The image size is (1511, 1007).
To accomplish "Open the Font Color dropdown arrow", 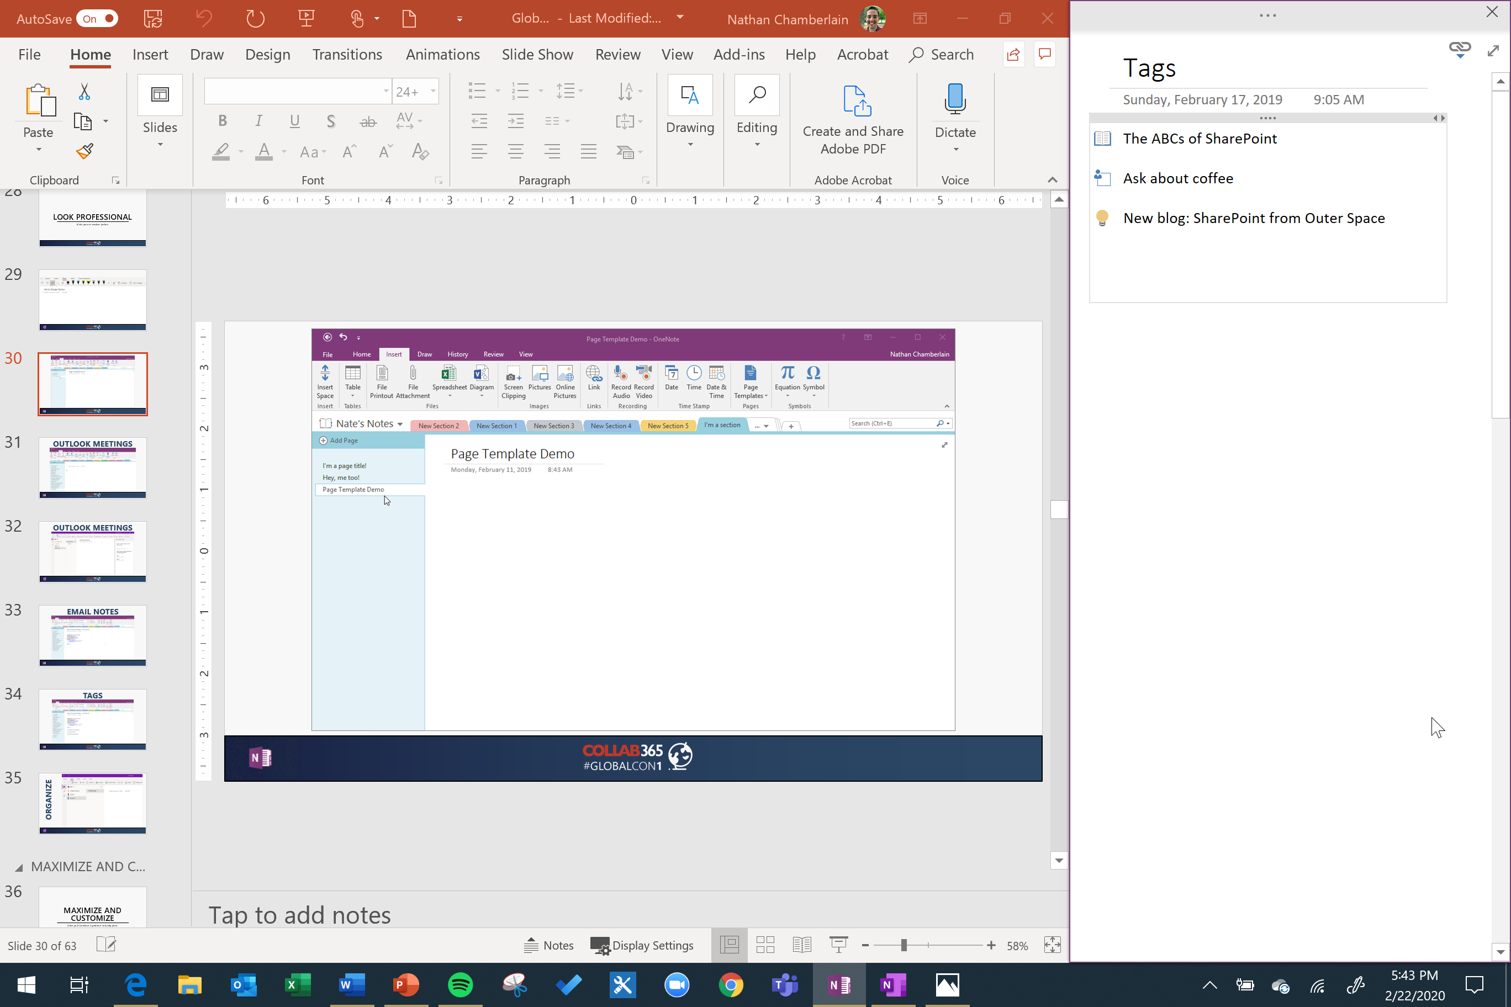I will click(284, 152).
